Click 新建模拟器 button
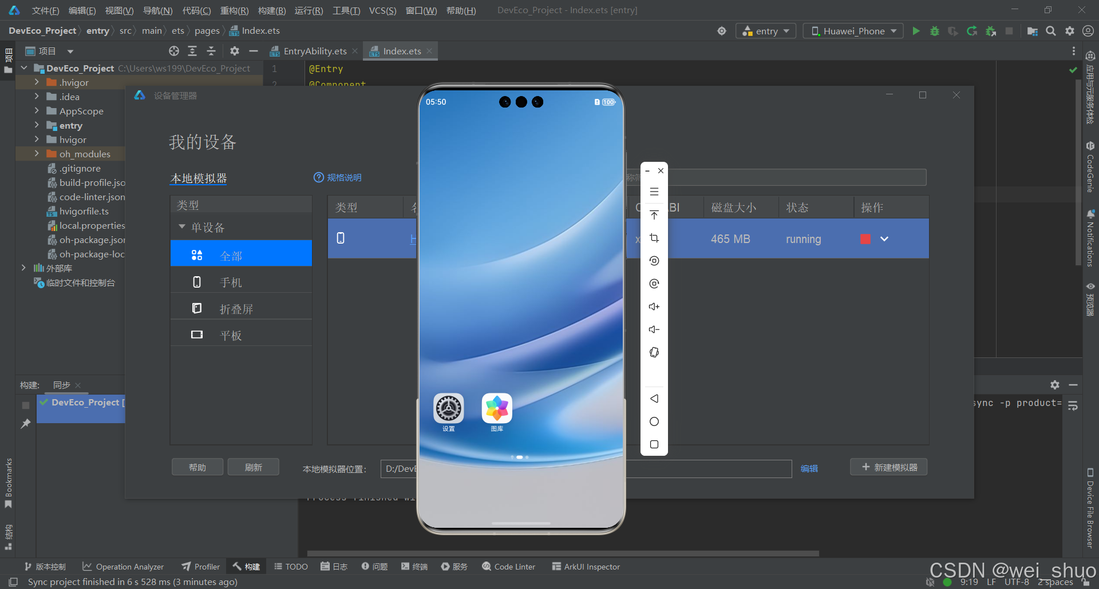Viewport: 1099px width, 589px height. [889, 467]
